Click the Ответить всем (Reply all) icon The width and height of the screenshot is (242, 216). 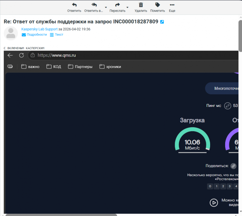pyautogui.click(x=94, y=5)
